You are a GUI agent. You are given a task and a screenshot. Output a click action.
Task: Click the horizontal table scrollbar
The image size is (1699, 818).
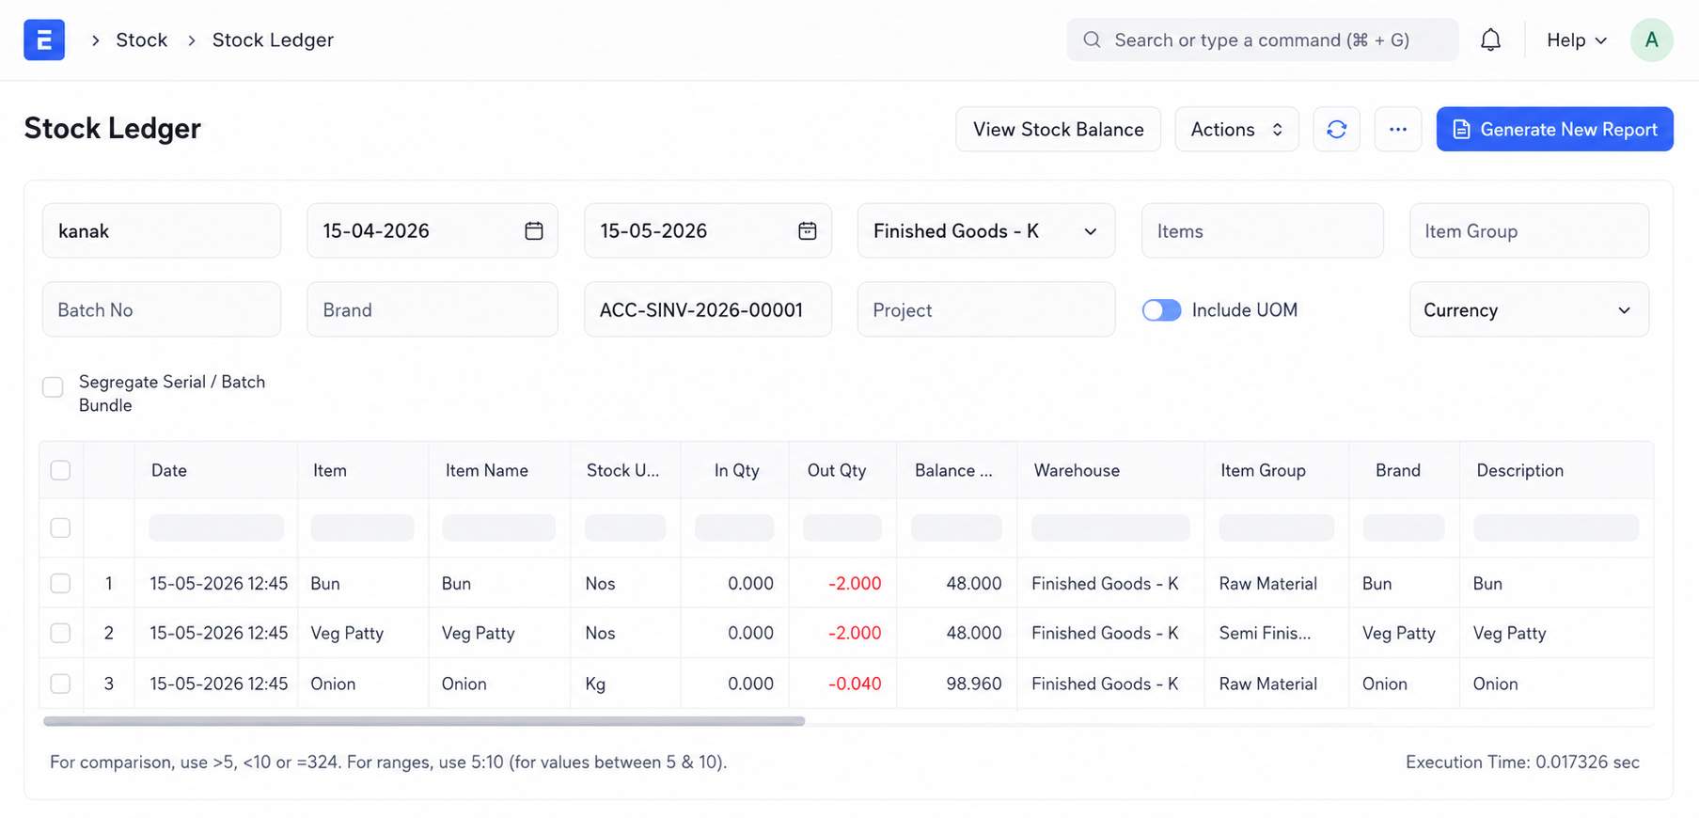coord(424,721)
